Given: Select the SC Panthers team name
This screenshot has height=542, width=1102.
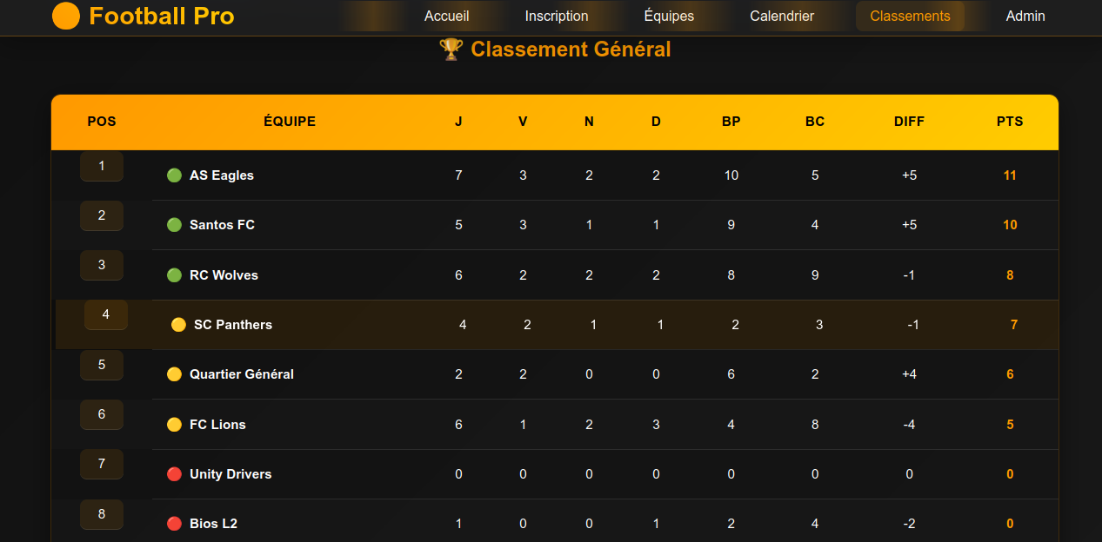Looking at the screenshot, I should coord(233,325).
